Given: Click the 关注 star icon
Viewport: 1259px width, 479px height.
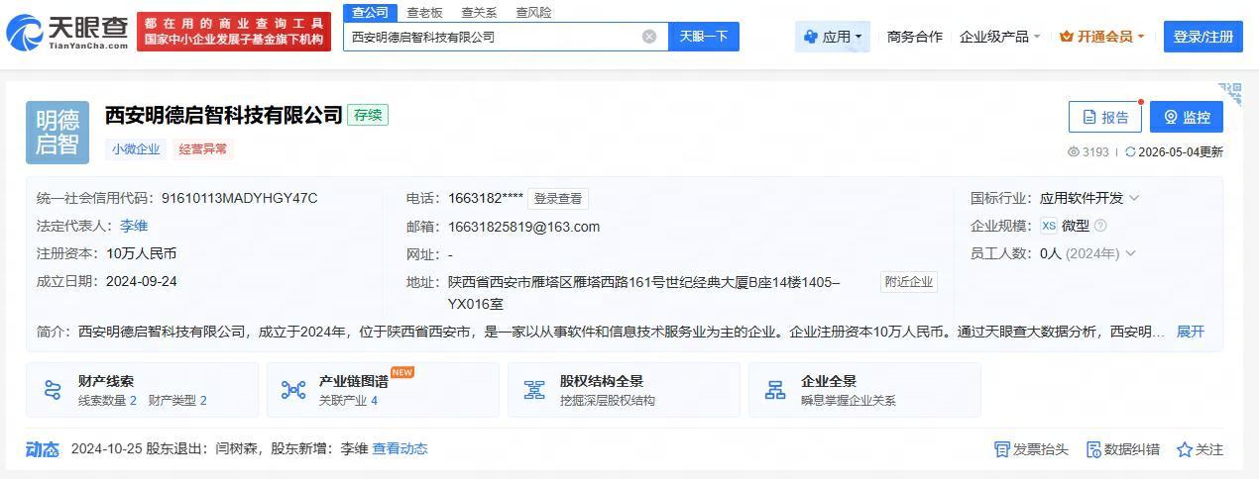Looking at the screenshot, I should pos(1184,449).
